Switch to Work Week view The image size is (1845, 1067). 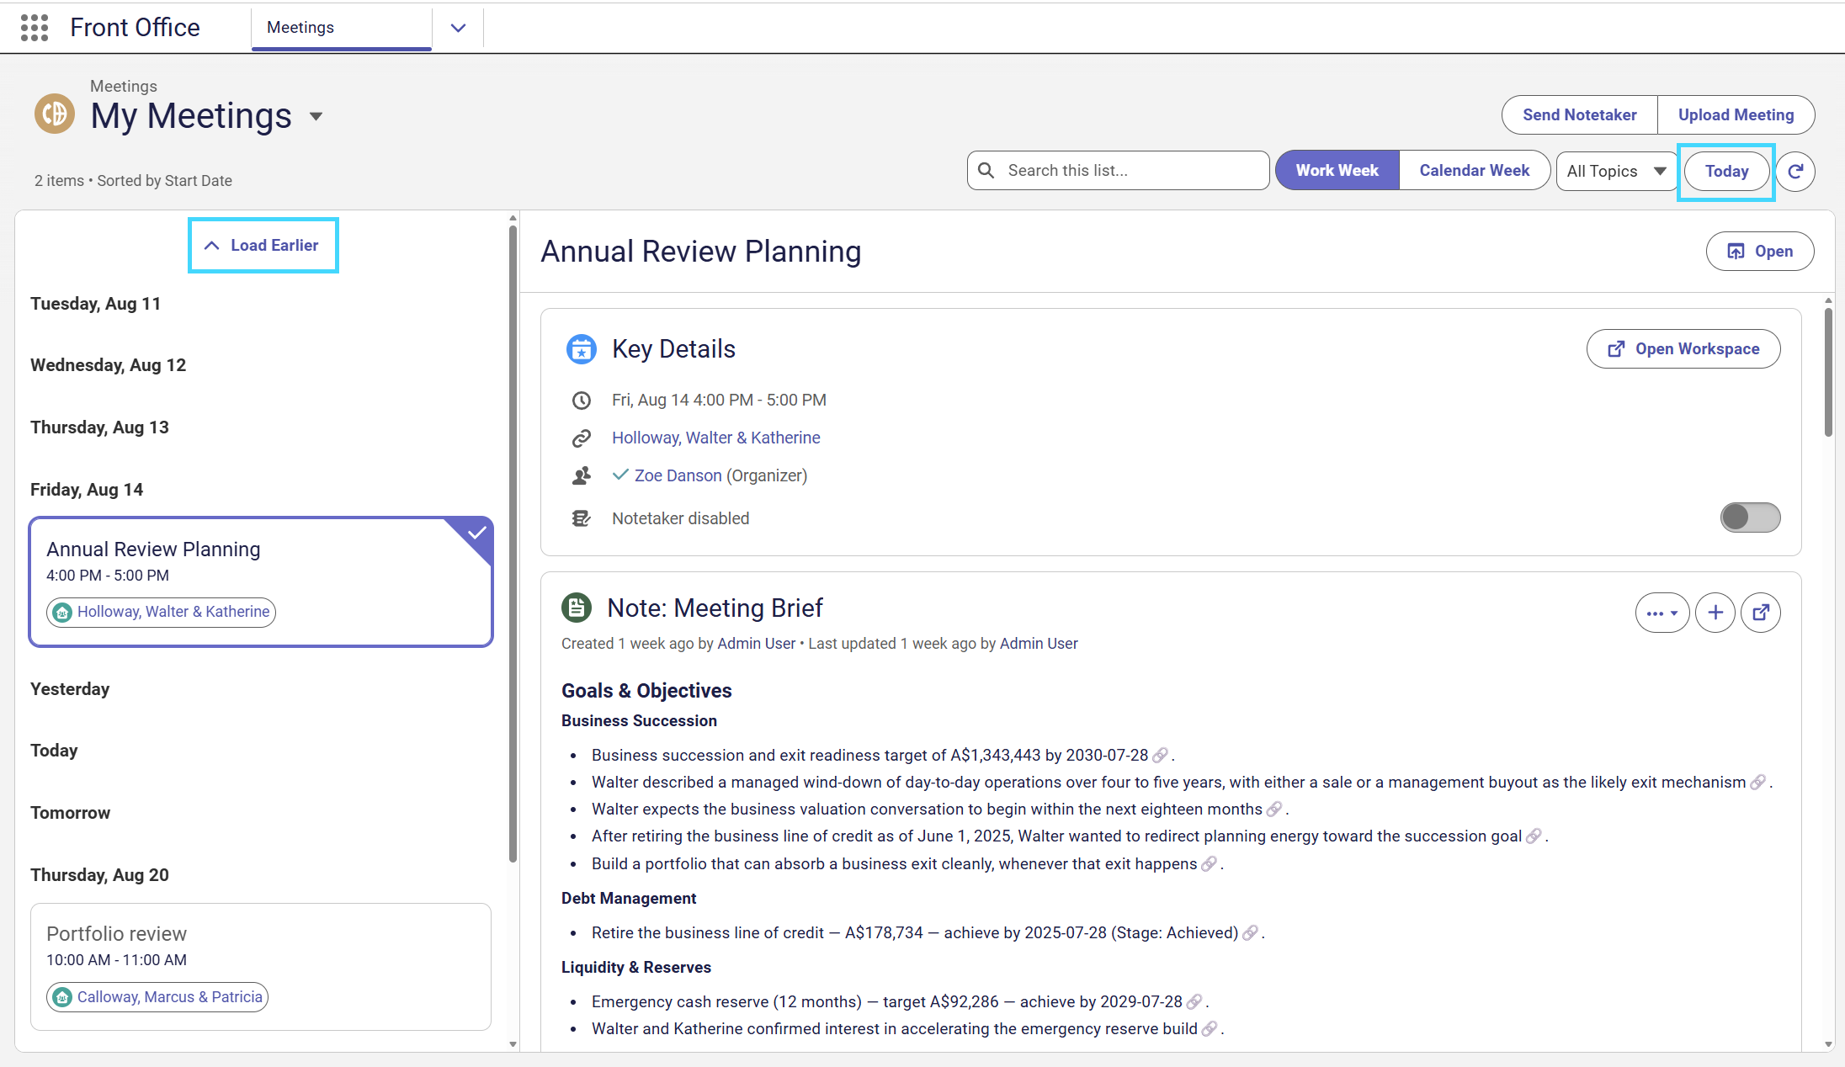[1337, 171]
